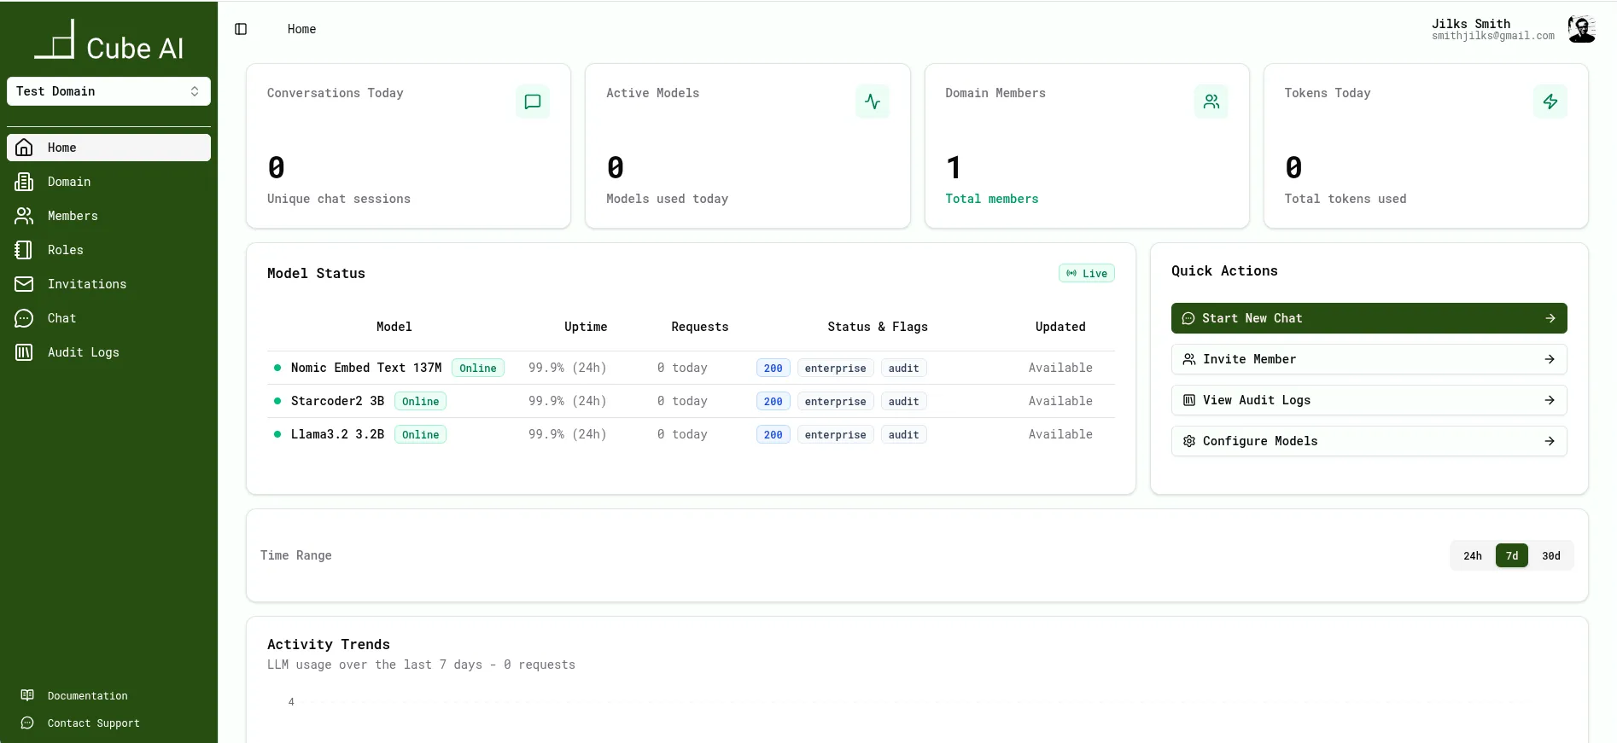Click the Total members link
1617x743 pixels.
[x=991, y=199]
